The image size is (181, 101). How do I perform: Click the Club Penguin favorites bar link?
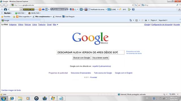click(x=68, y=17)
